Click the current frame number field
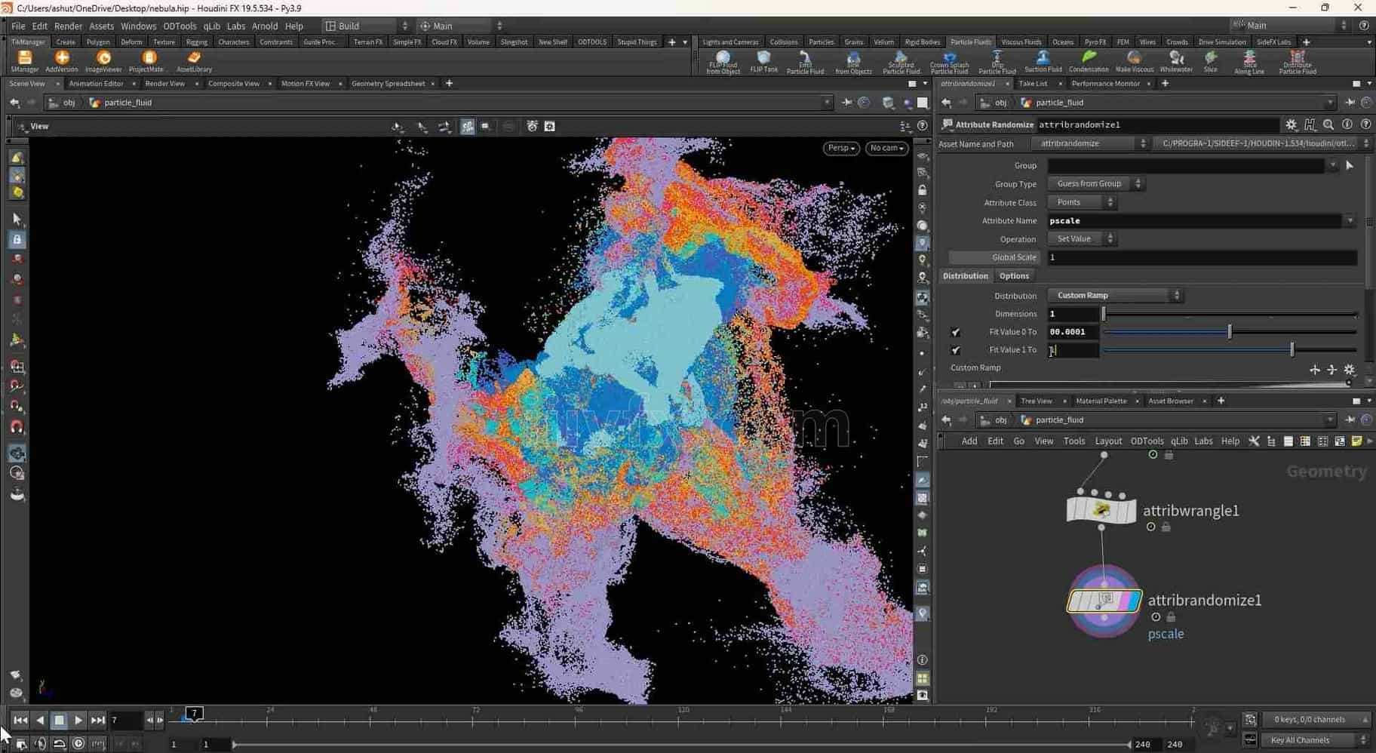 coord(125,721)
